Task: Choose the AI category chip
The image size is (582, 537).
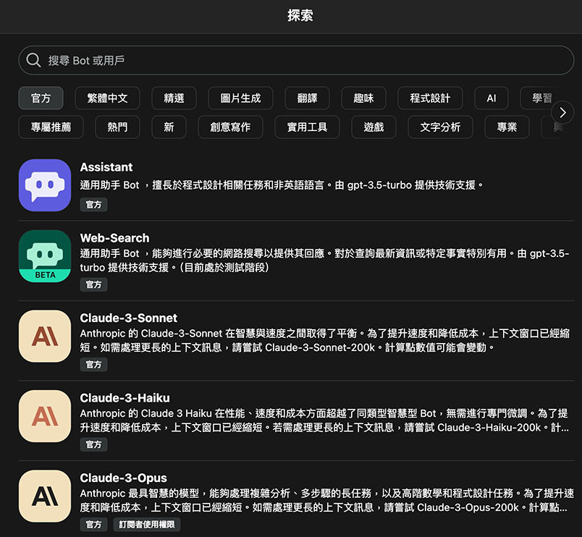Action: (x=491, y=98)
